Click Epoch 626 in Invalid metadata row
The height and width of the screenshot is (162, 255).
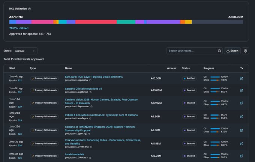19,158
